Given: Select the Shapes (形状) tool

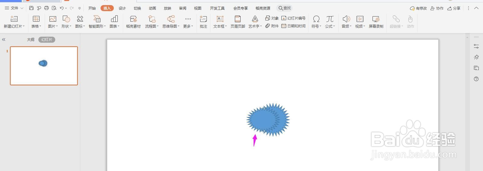Looking at the screenshot, I should tap(66, 19).
